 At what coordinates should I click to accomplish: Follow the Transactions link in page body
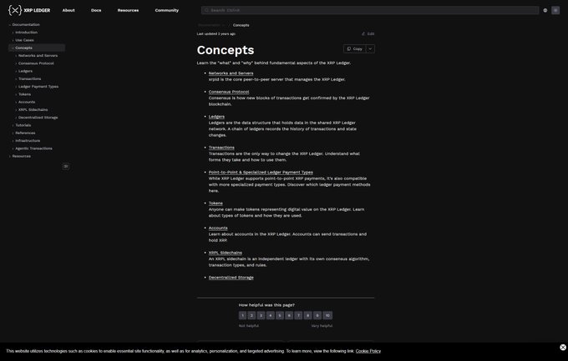[221, 148]
